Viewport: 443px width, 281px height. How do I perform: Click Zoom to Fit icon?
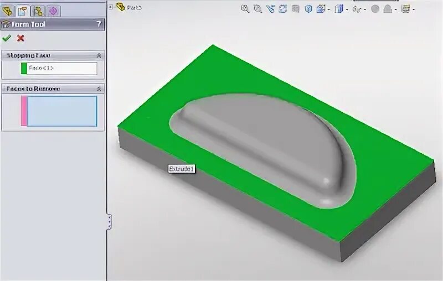[x=245, y=9]
